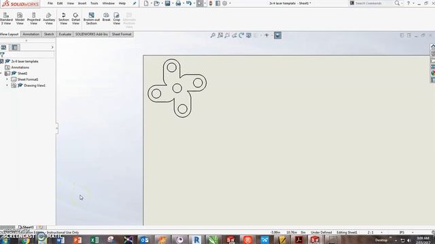The height and width of the screenshot is (244, 435).
Task: Open the dropdown arrow beside Open
Action: pyautogui.click(x=162, y=3)
